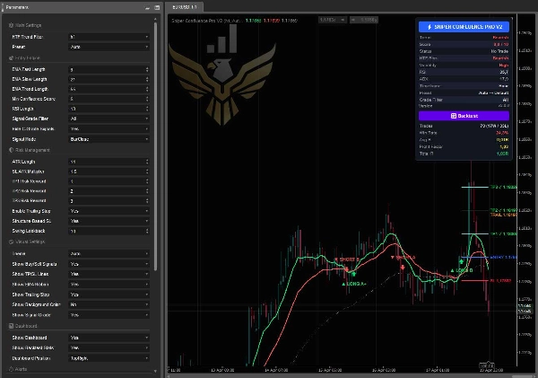Click the Alerts bell icon

[11, 369]
